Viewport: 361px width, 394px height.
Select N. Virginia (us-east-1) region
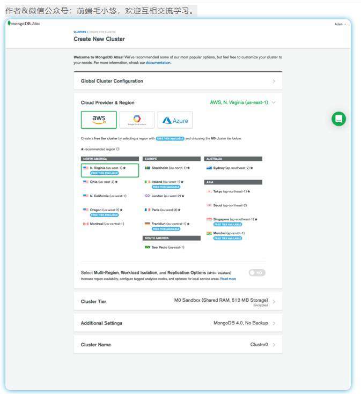[110, 170]
